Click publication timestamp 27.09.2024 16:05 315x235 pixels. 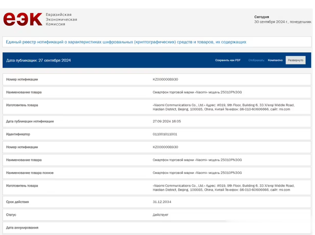(x=166, y=121)
